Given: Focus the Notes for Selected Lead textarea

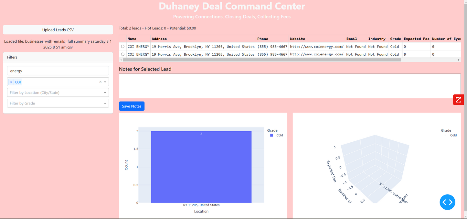Looking at the screenshot, I should [x=290, y=86].
